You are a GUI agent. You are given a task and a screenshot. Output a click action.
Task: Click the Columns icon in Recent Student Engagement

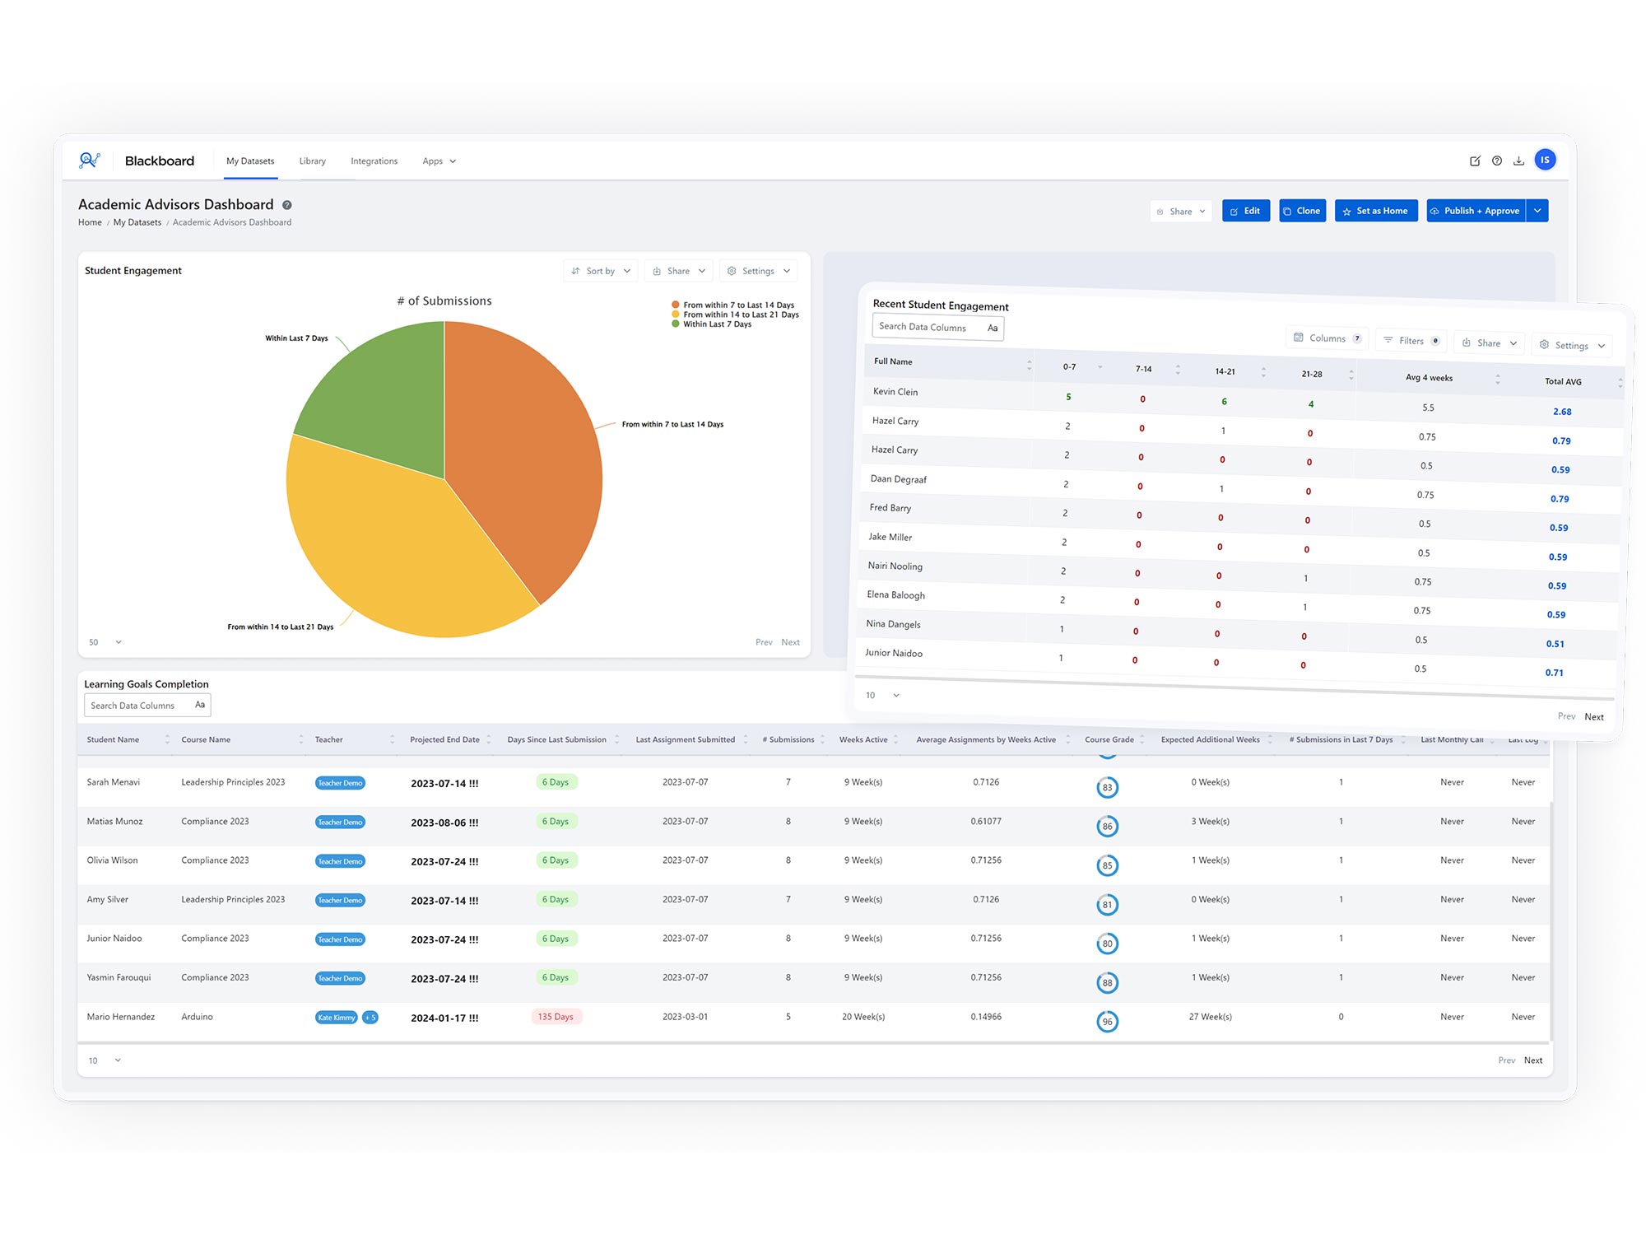click(1299, 338)
